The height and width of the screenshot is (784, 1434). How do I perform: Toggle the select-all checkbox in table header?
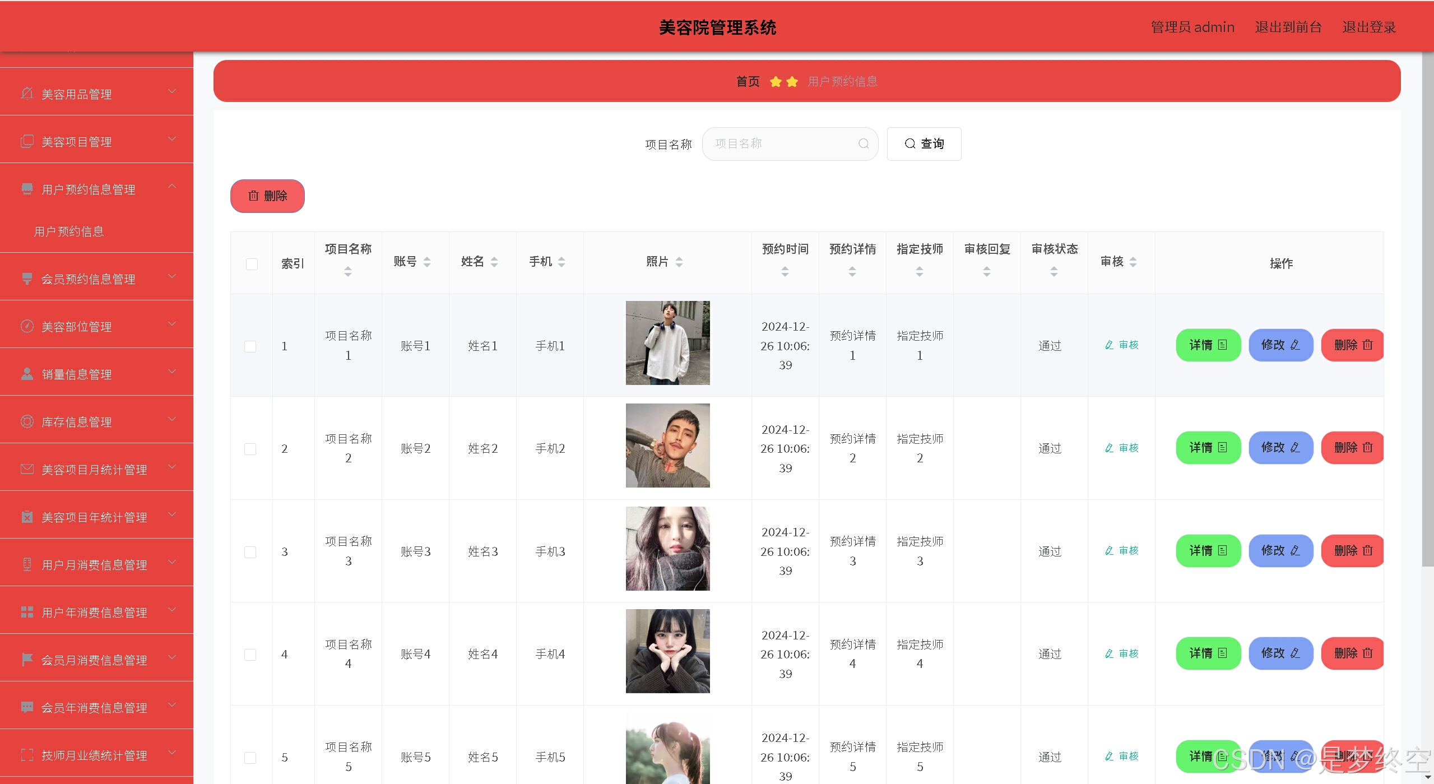coord(252,264)
